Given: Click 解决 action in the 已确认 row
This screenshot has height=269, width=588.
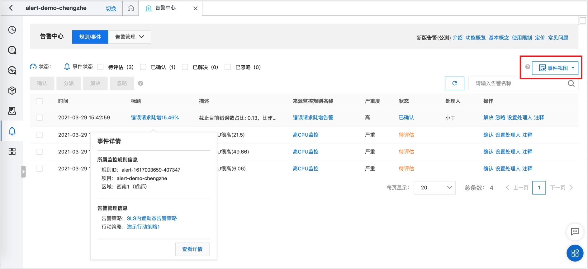Looking at the screenshot, I should click(x=488, y=118).
